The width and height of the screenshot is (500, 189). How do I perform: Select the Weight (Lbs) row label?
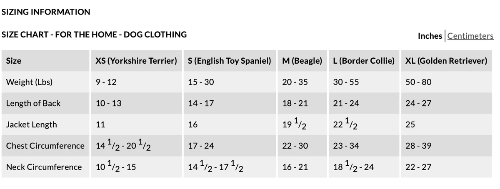(29, 82)
